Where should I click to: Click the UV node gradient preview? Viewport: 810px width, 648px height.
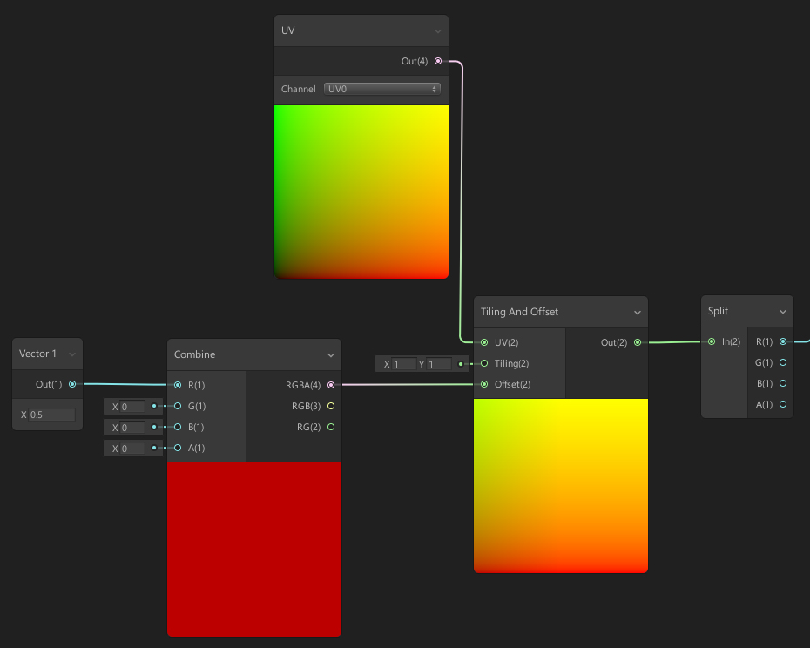361,192
